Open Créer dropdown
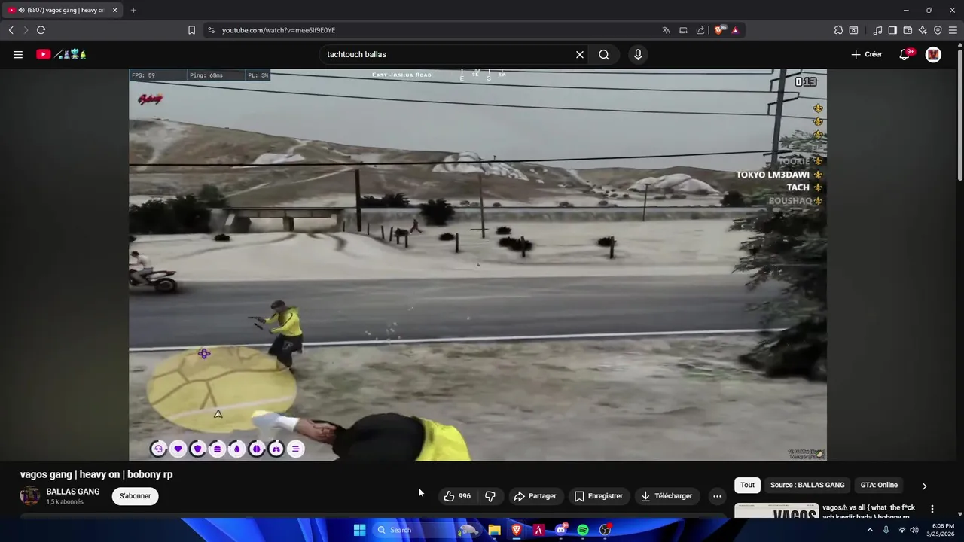964x542 pixels. tap(867, 54)
